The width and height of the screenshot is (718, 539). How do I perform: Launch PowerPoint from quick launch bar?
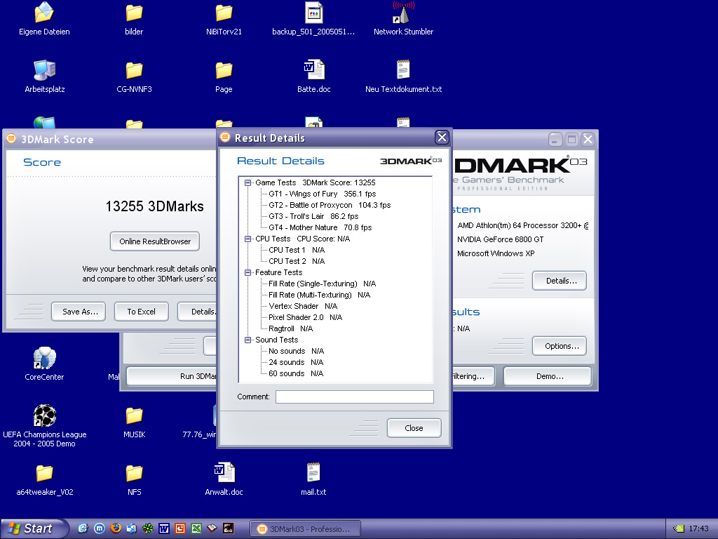point(180,528)
